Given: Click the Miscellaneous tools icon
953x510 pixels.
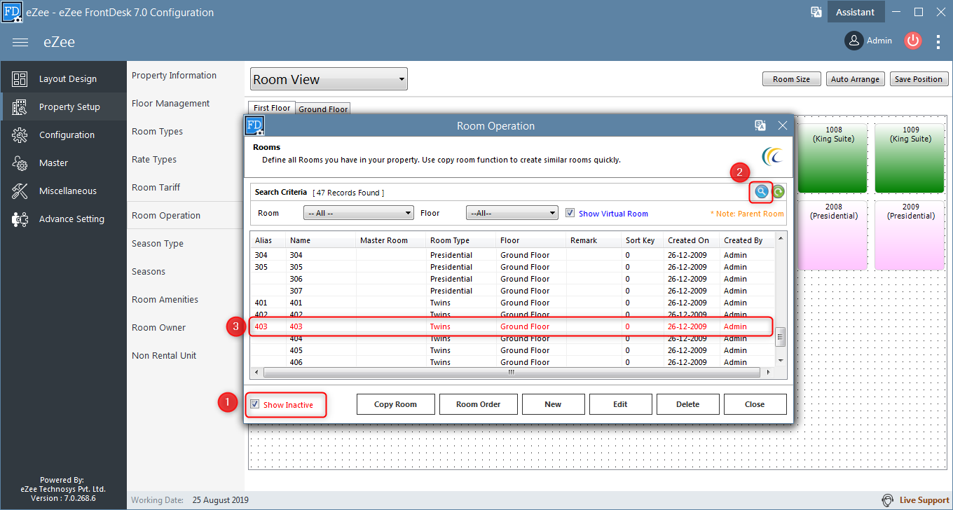Looking at the screenshot, I should 20,191.
